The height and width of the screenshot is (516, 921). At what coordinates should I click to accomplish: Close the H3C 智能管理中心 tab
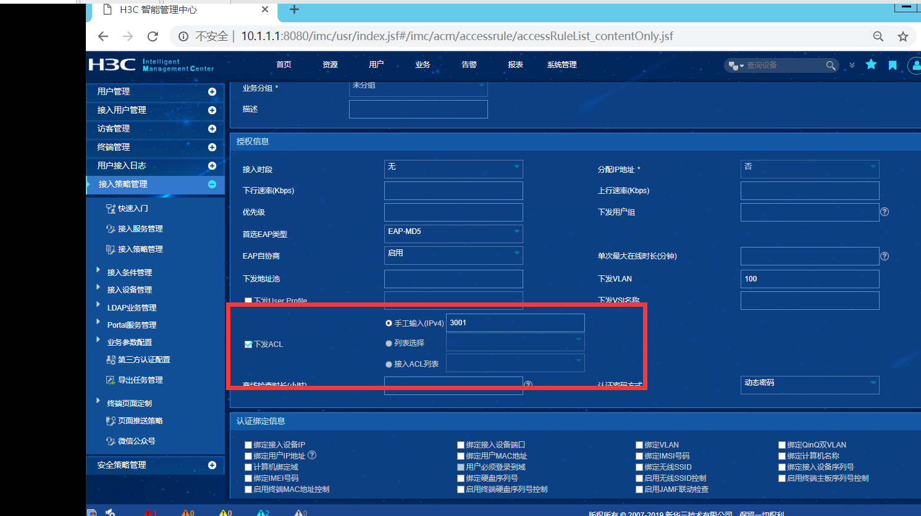(x=265, y=9)
